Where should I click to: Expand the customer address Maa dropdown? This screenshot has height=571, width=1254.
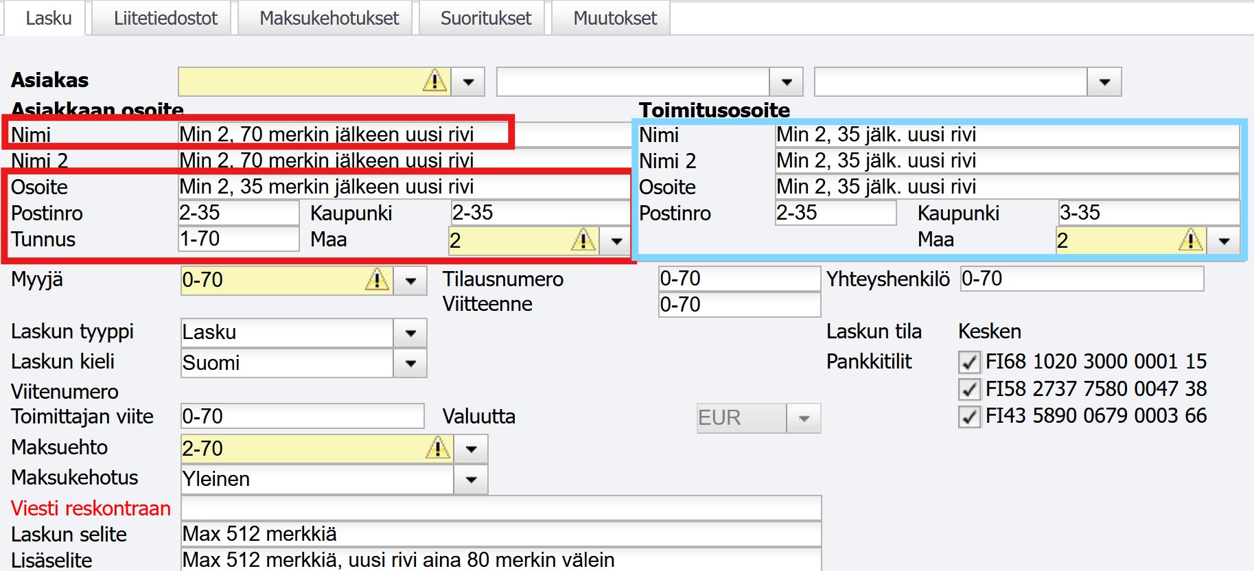(616, 241)
